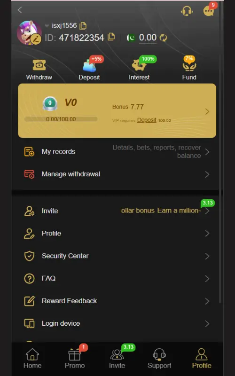This screenshot has height=376, width=235.
Task: Open Security Center row label
Action: point(65,256)
